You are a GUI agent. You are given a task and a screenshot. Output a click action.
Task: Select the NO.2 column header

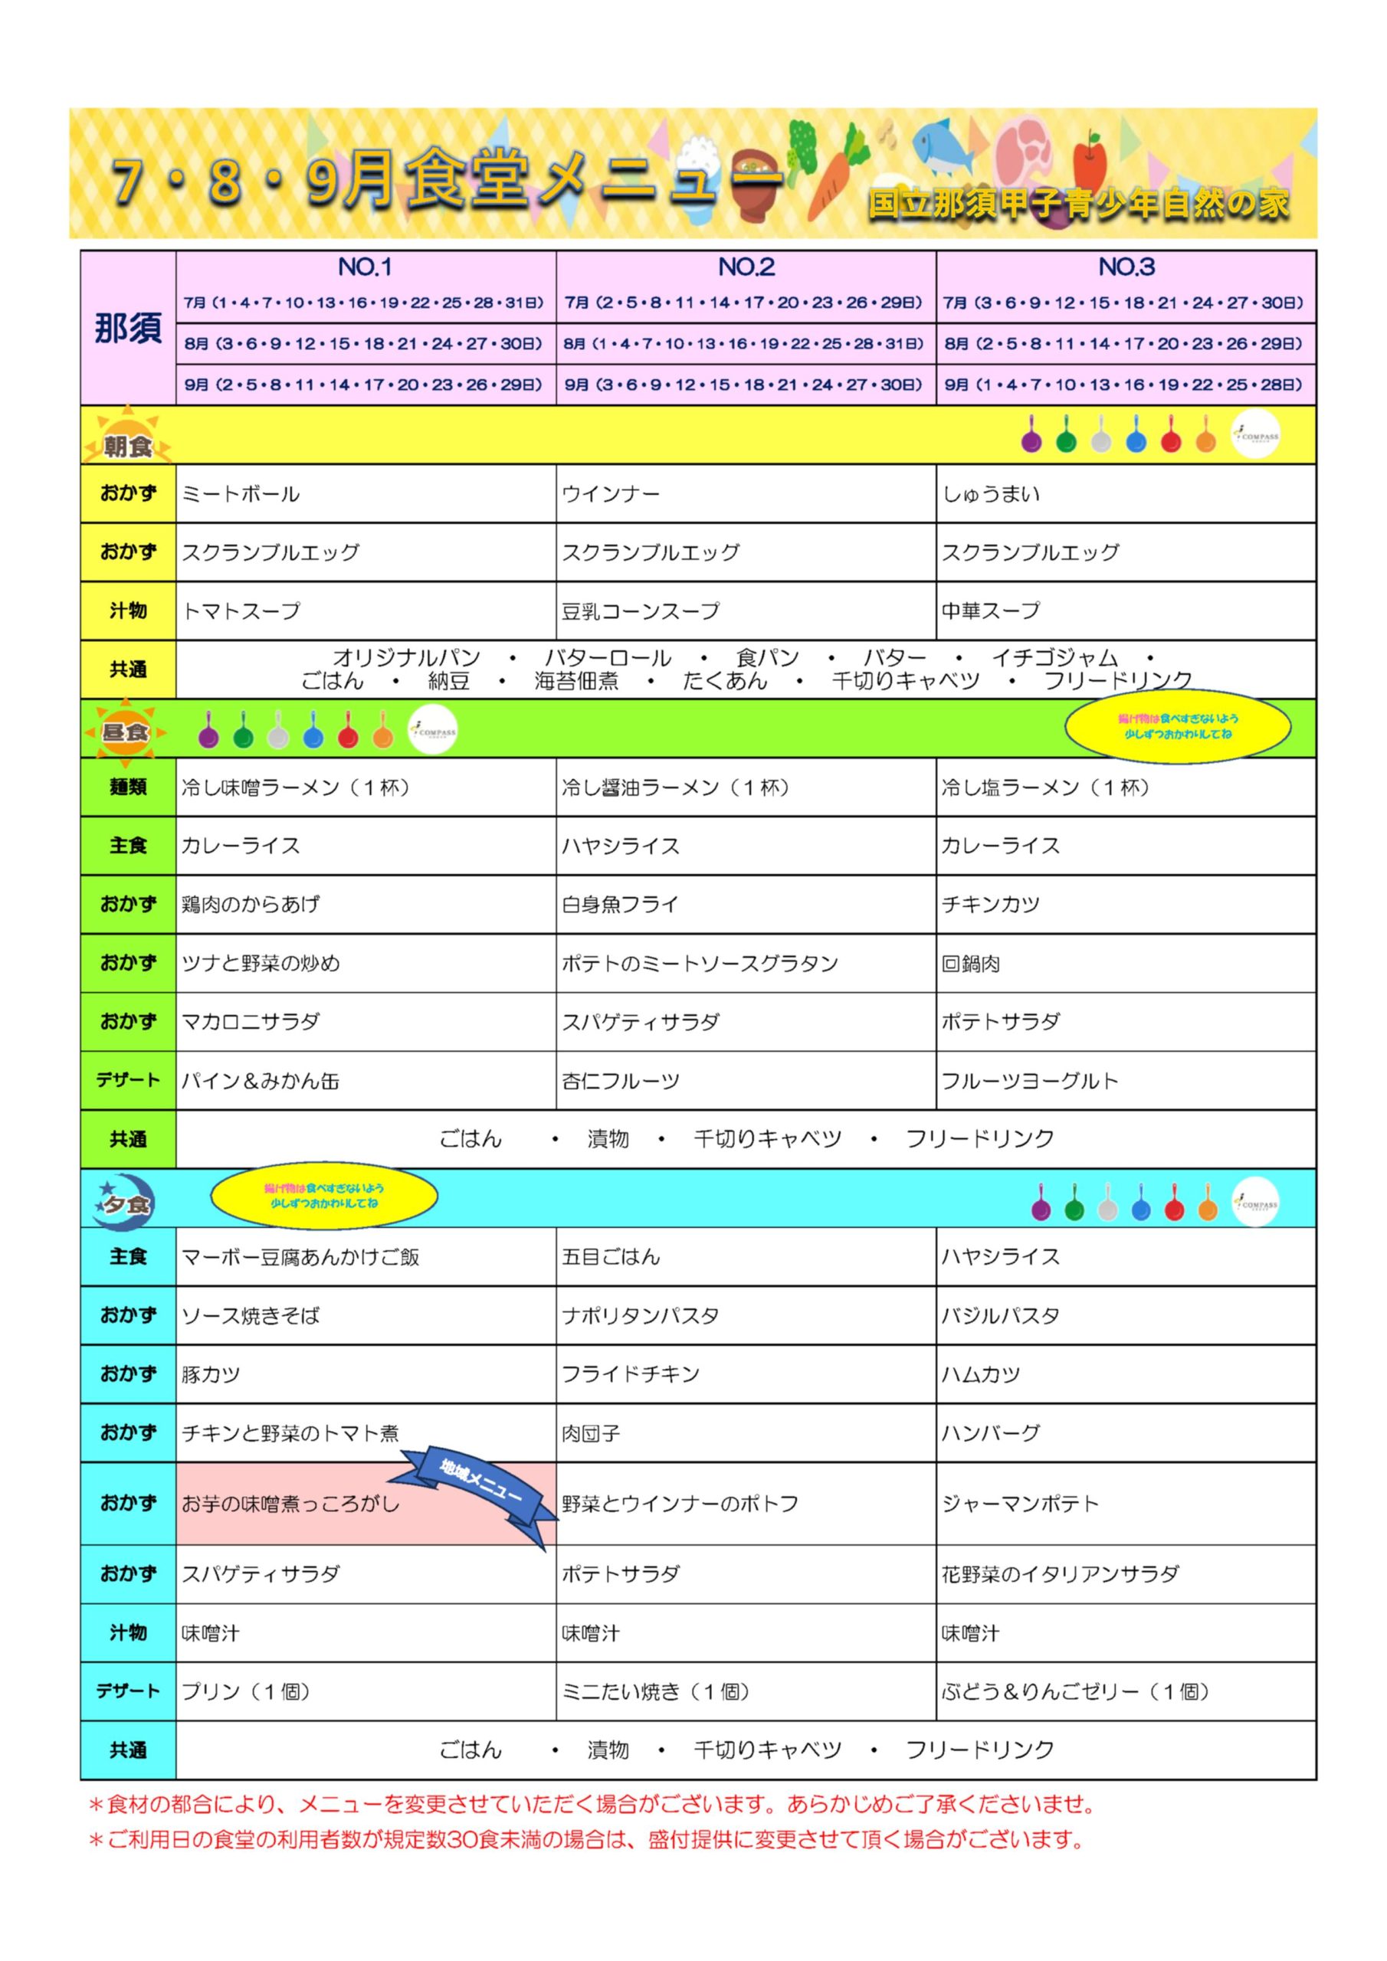point(746,267)
